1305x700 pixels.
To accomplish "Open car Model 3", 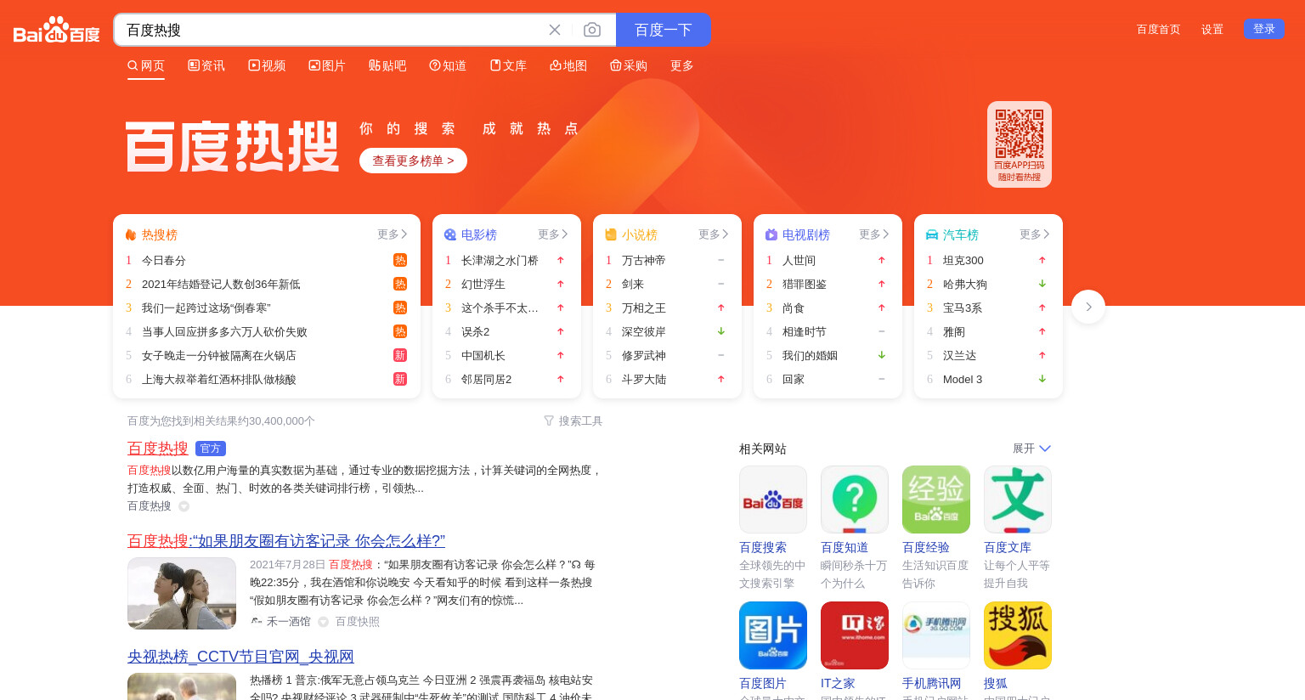I will [963, 379].
